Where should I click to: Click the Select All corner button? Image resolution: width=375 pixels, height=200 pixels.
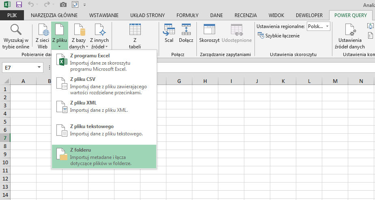pyautogui.click(x=5, y=81)
